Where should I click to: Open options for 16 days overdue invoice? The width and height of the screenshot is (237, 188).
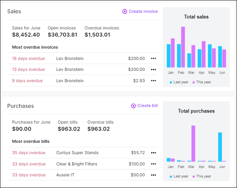point(153,58)
